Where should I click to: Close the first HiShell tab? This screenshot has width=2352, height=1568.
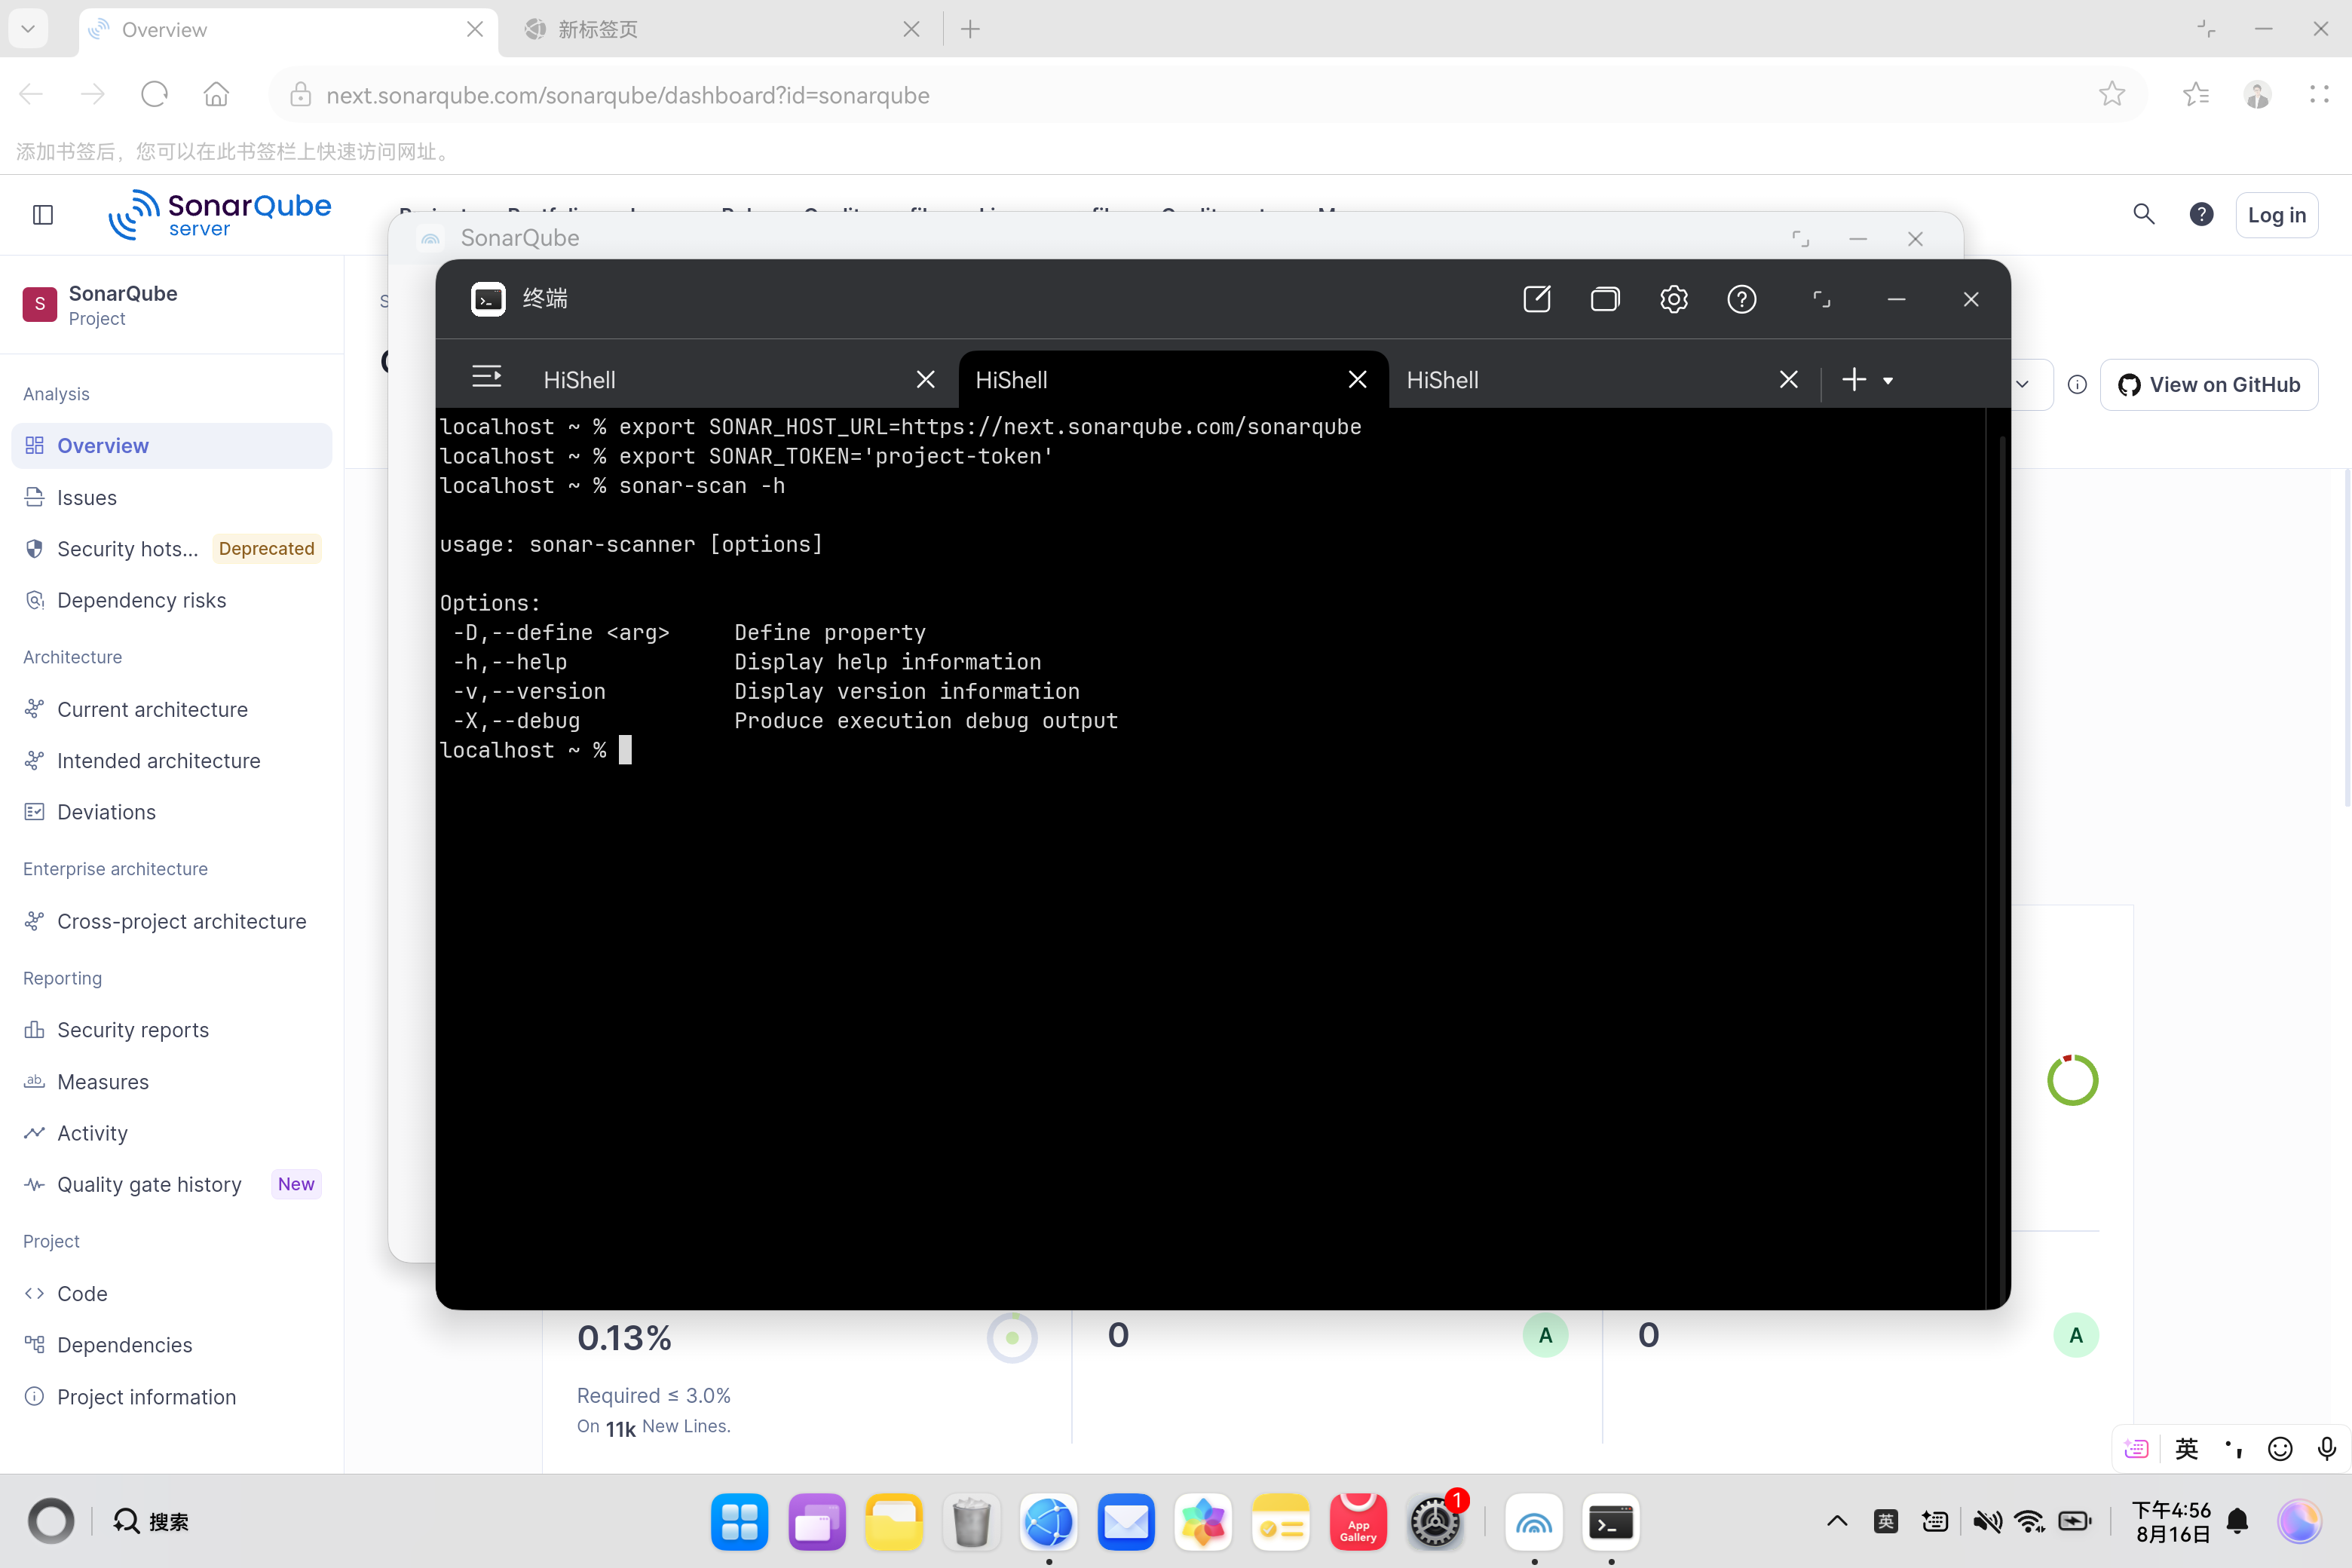point(926,380)
